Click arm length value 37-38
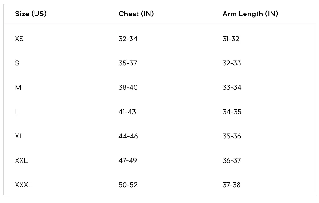 [x=231, y=185]
